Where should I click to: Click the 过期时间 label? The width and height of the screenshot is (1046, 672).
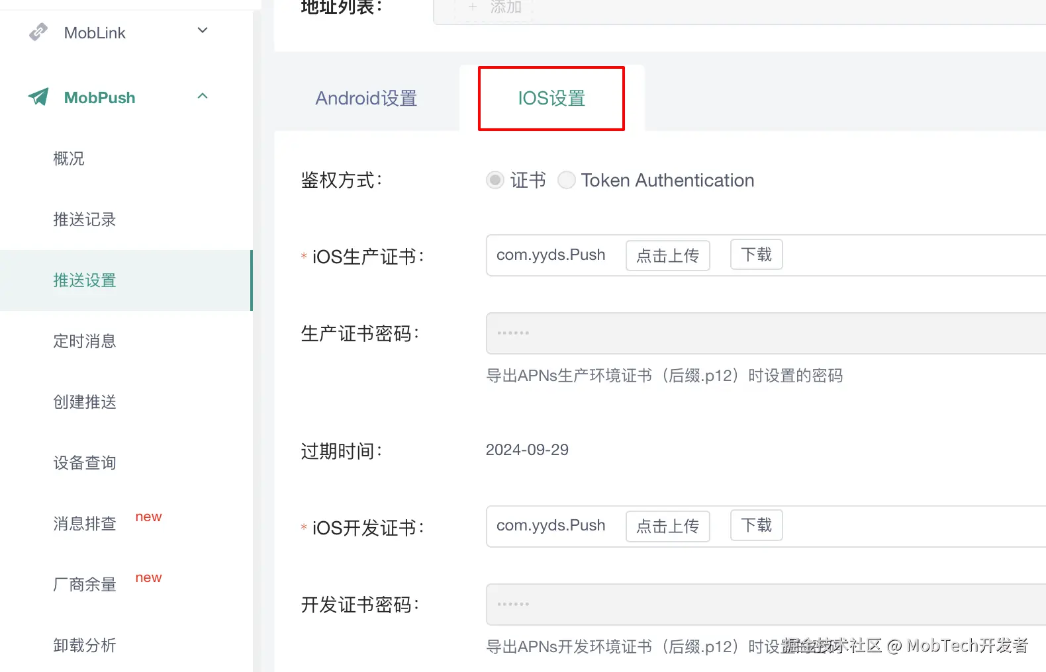point(341,451)
